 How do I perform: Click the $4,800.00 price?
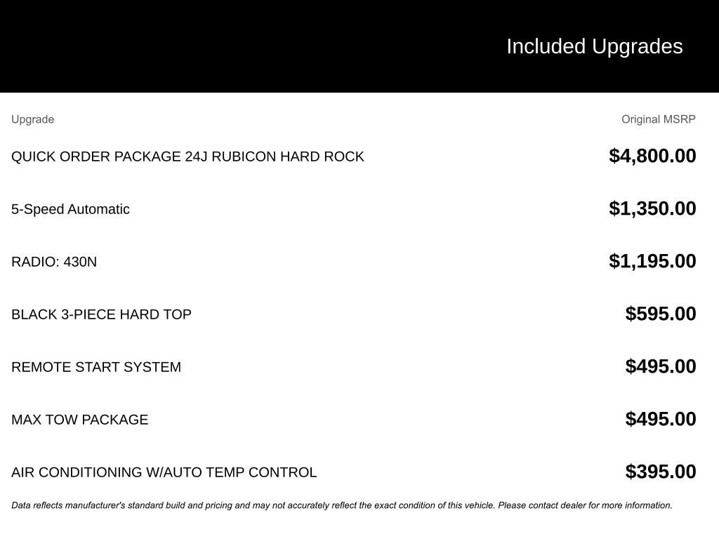coord(652,156)
